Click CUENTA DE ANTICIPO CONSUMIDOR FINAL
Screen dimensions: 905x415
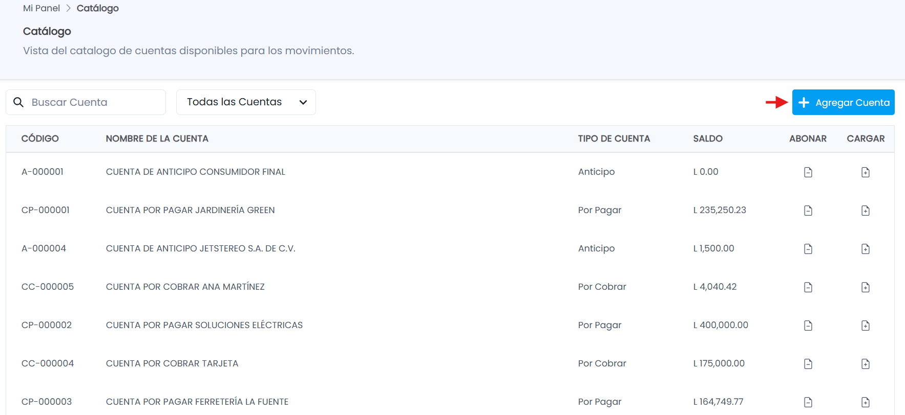tap(196, 172)
